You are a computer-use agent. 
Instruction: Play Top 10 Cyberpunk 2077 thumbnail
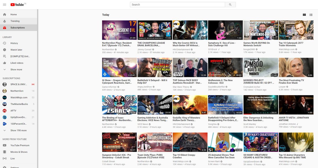296,30
